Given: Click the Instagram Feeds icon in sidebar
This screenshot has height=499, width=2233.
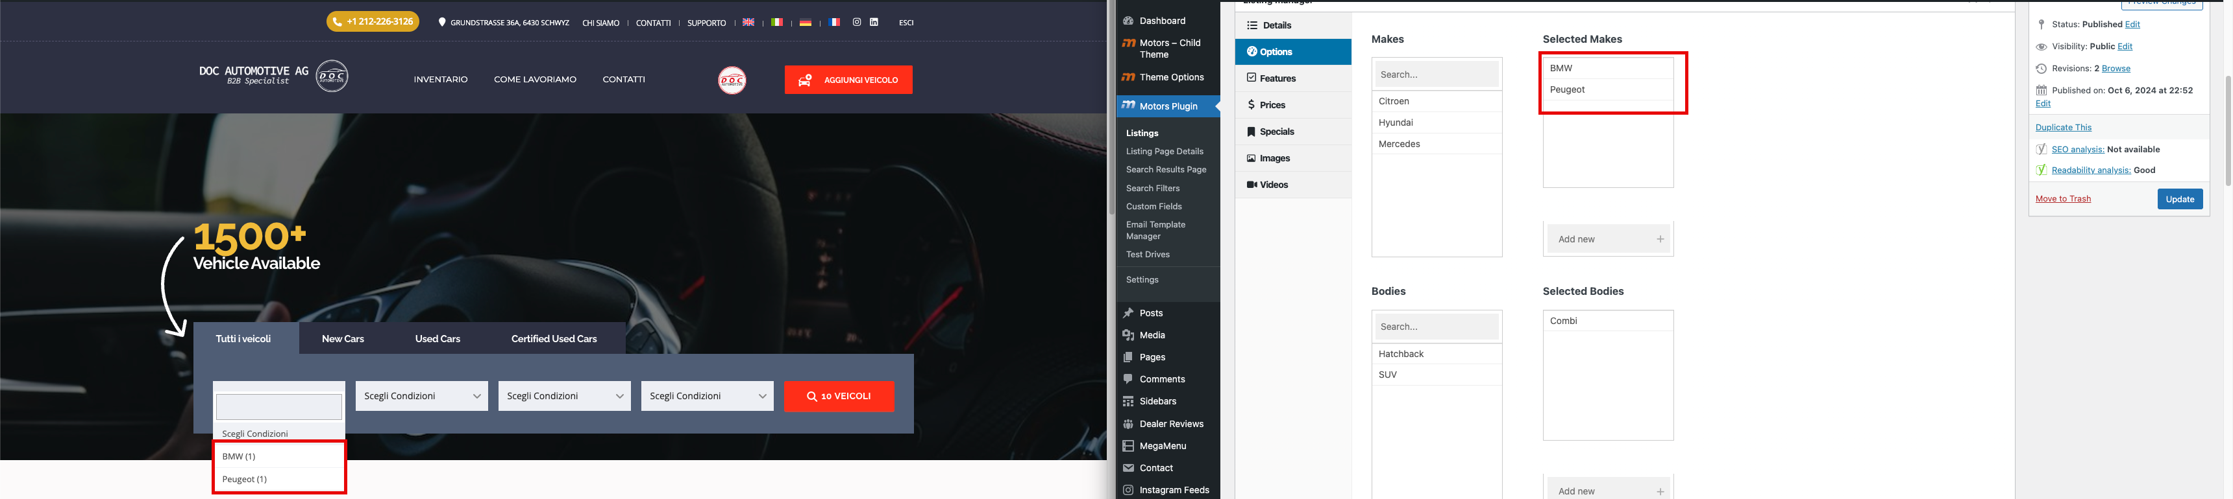Looking at the screenshot, I should pyautogui.click(x=1129, y=491).
